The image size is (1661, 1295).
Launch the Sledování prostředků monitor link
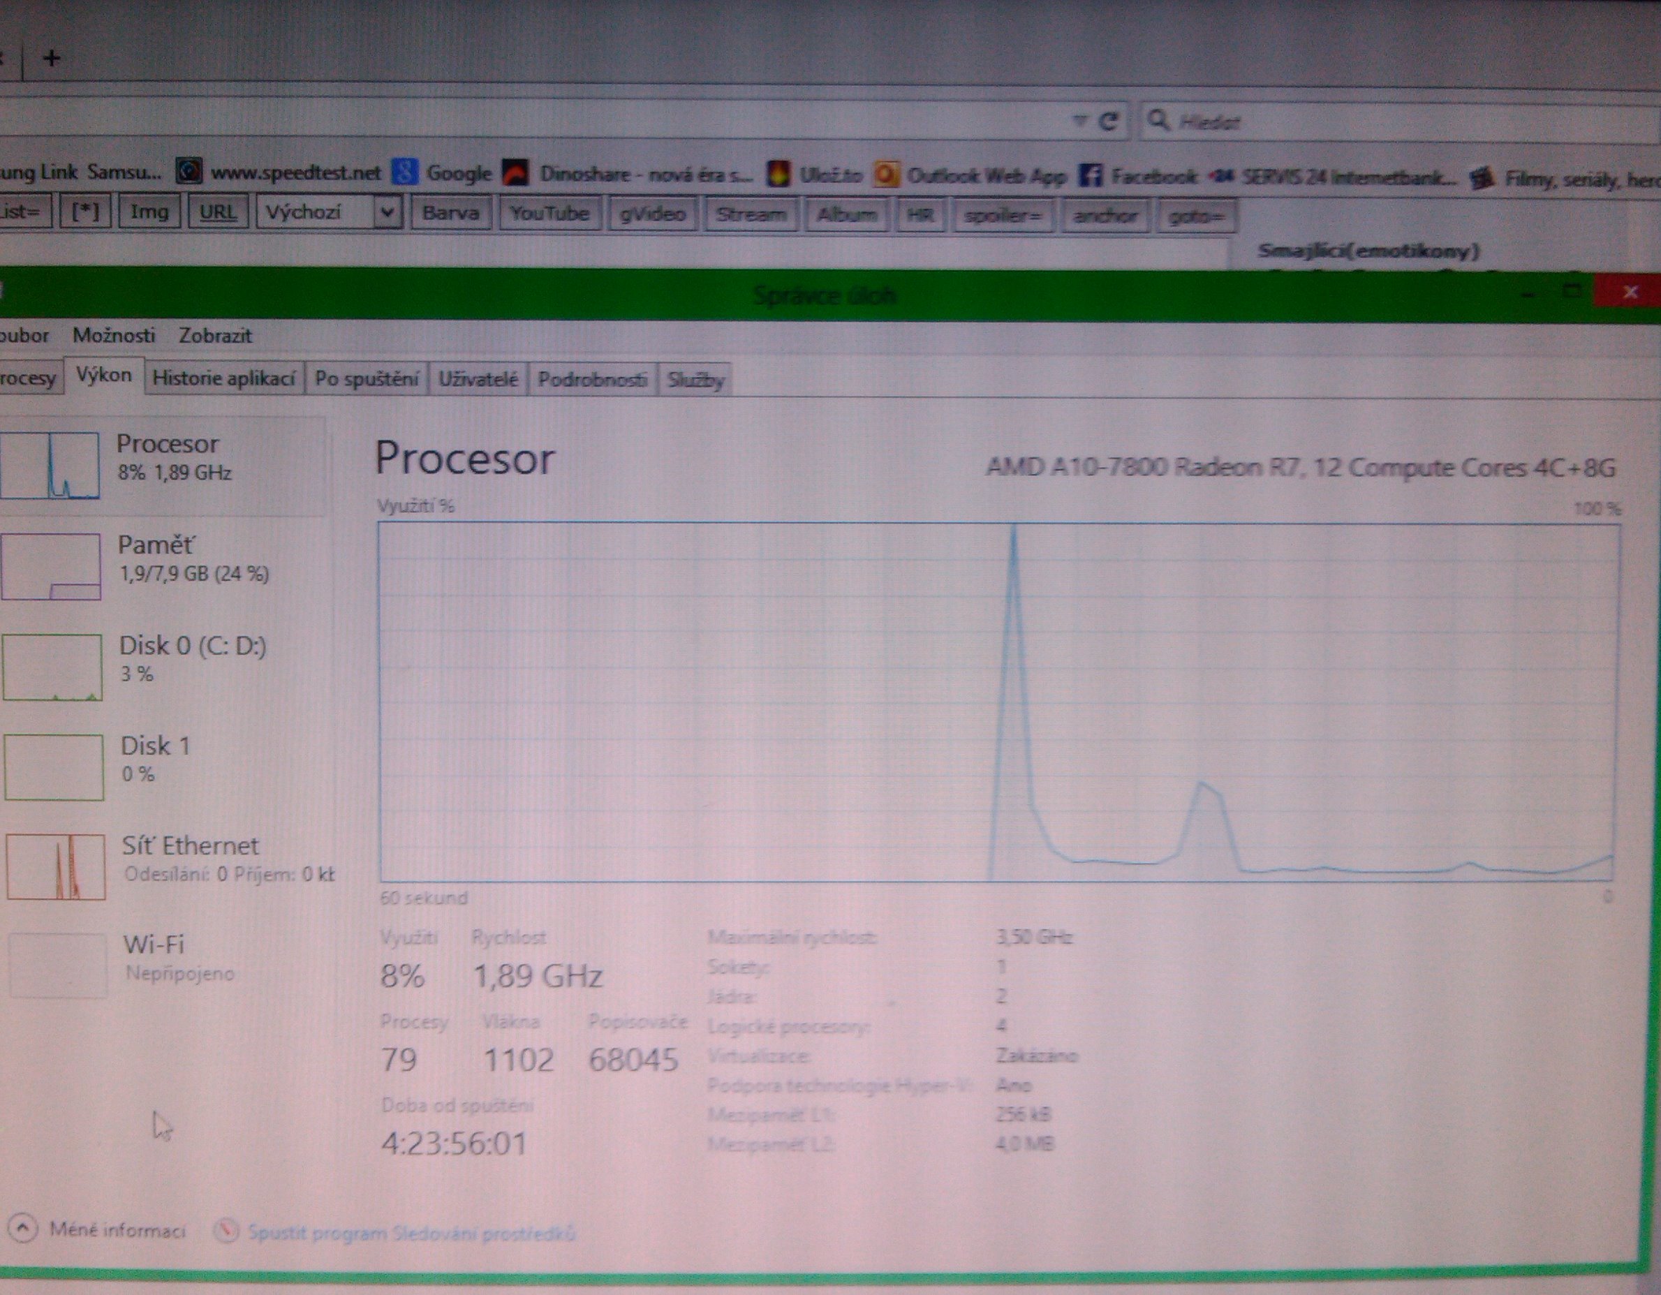(411, 1233)
